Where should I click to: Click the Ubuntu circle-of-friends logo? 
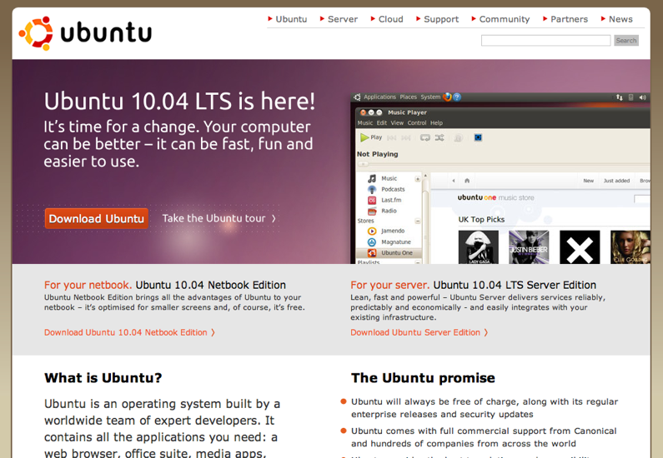coord(36,33)
